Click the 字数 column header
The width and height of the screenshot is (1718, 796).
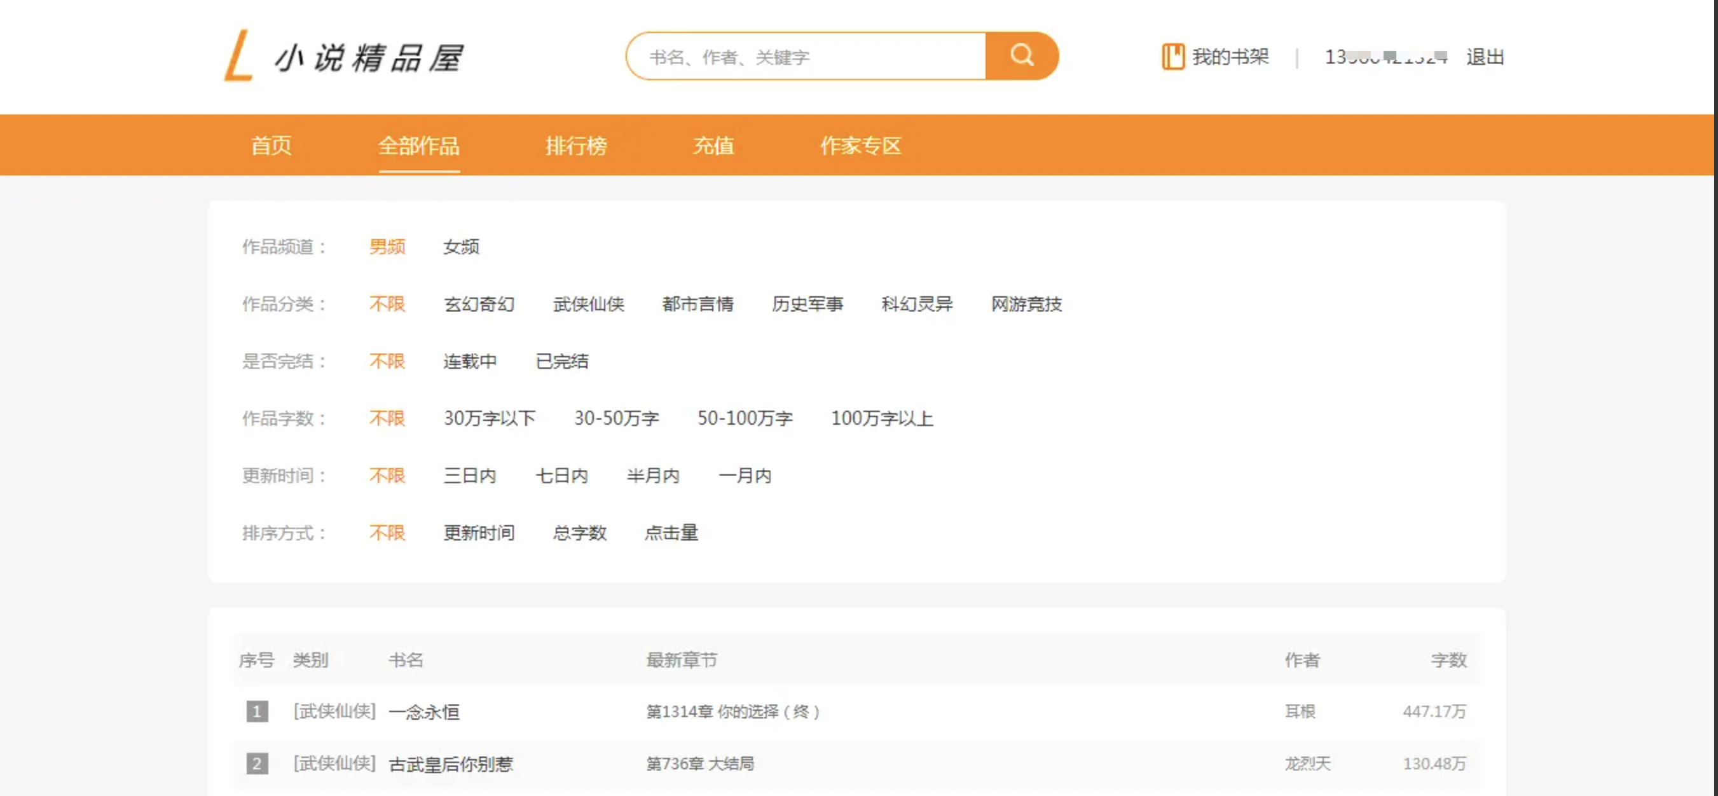click(x=1448, y=661)
